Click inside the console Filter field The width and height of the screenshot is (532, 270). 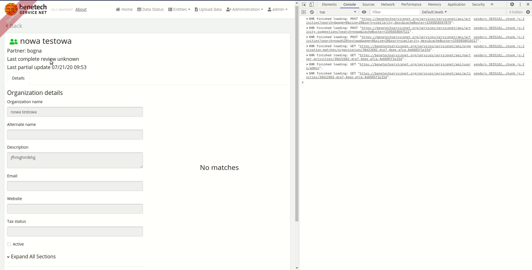395,12
